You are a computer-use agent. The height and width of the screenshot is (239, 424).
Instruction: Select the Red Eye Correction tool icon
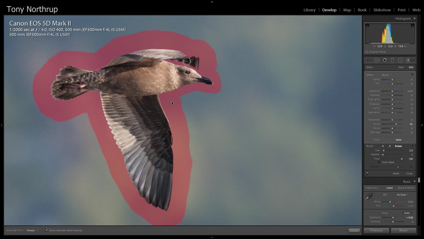(x=385, y=60)
